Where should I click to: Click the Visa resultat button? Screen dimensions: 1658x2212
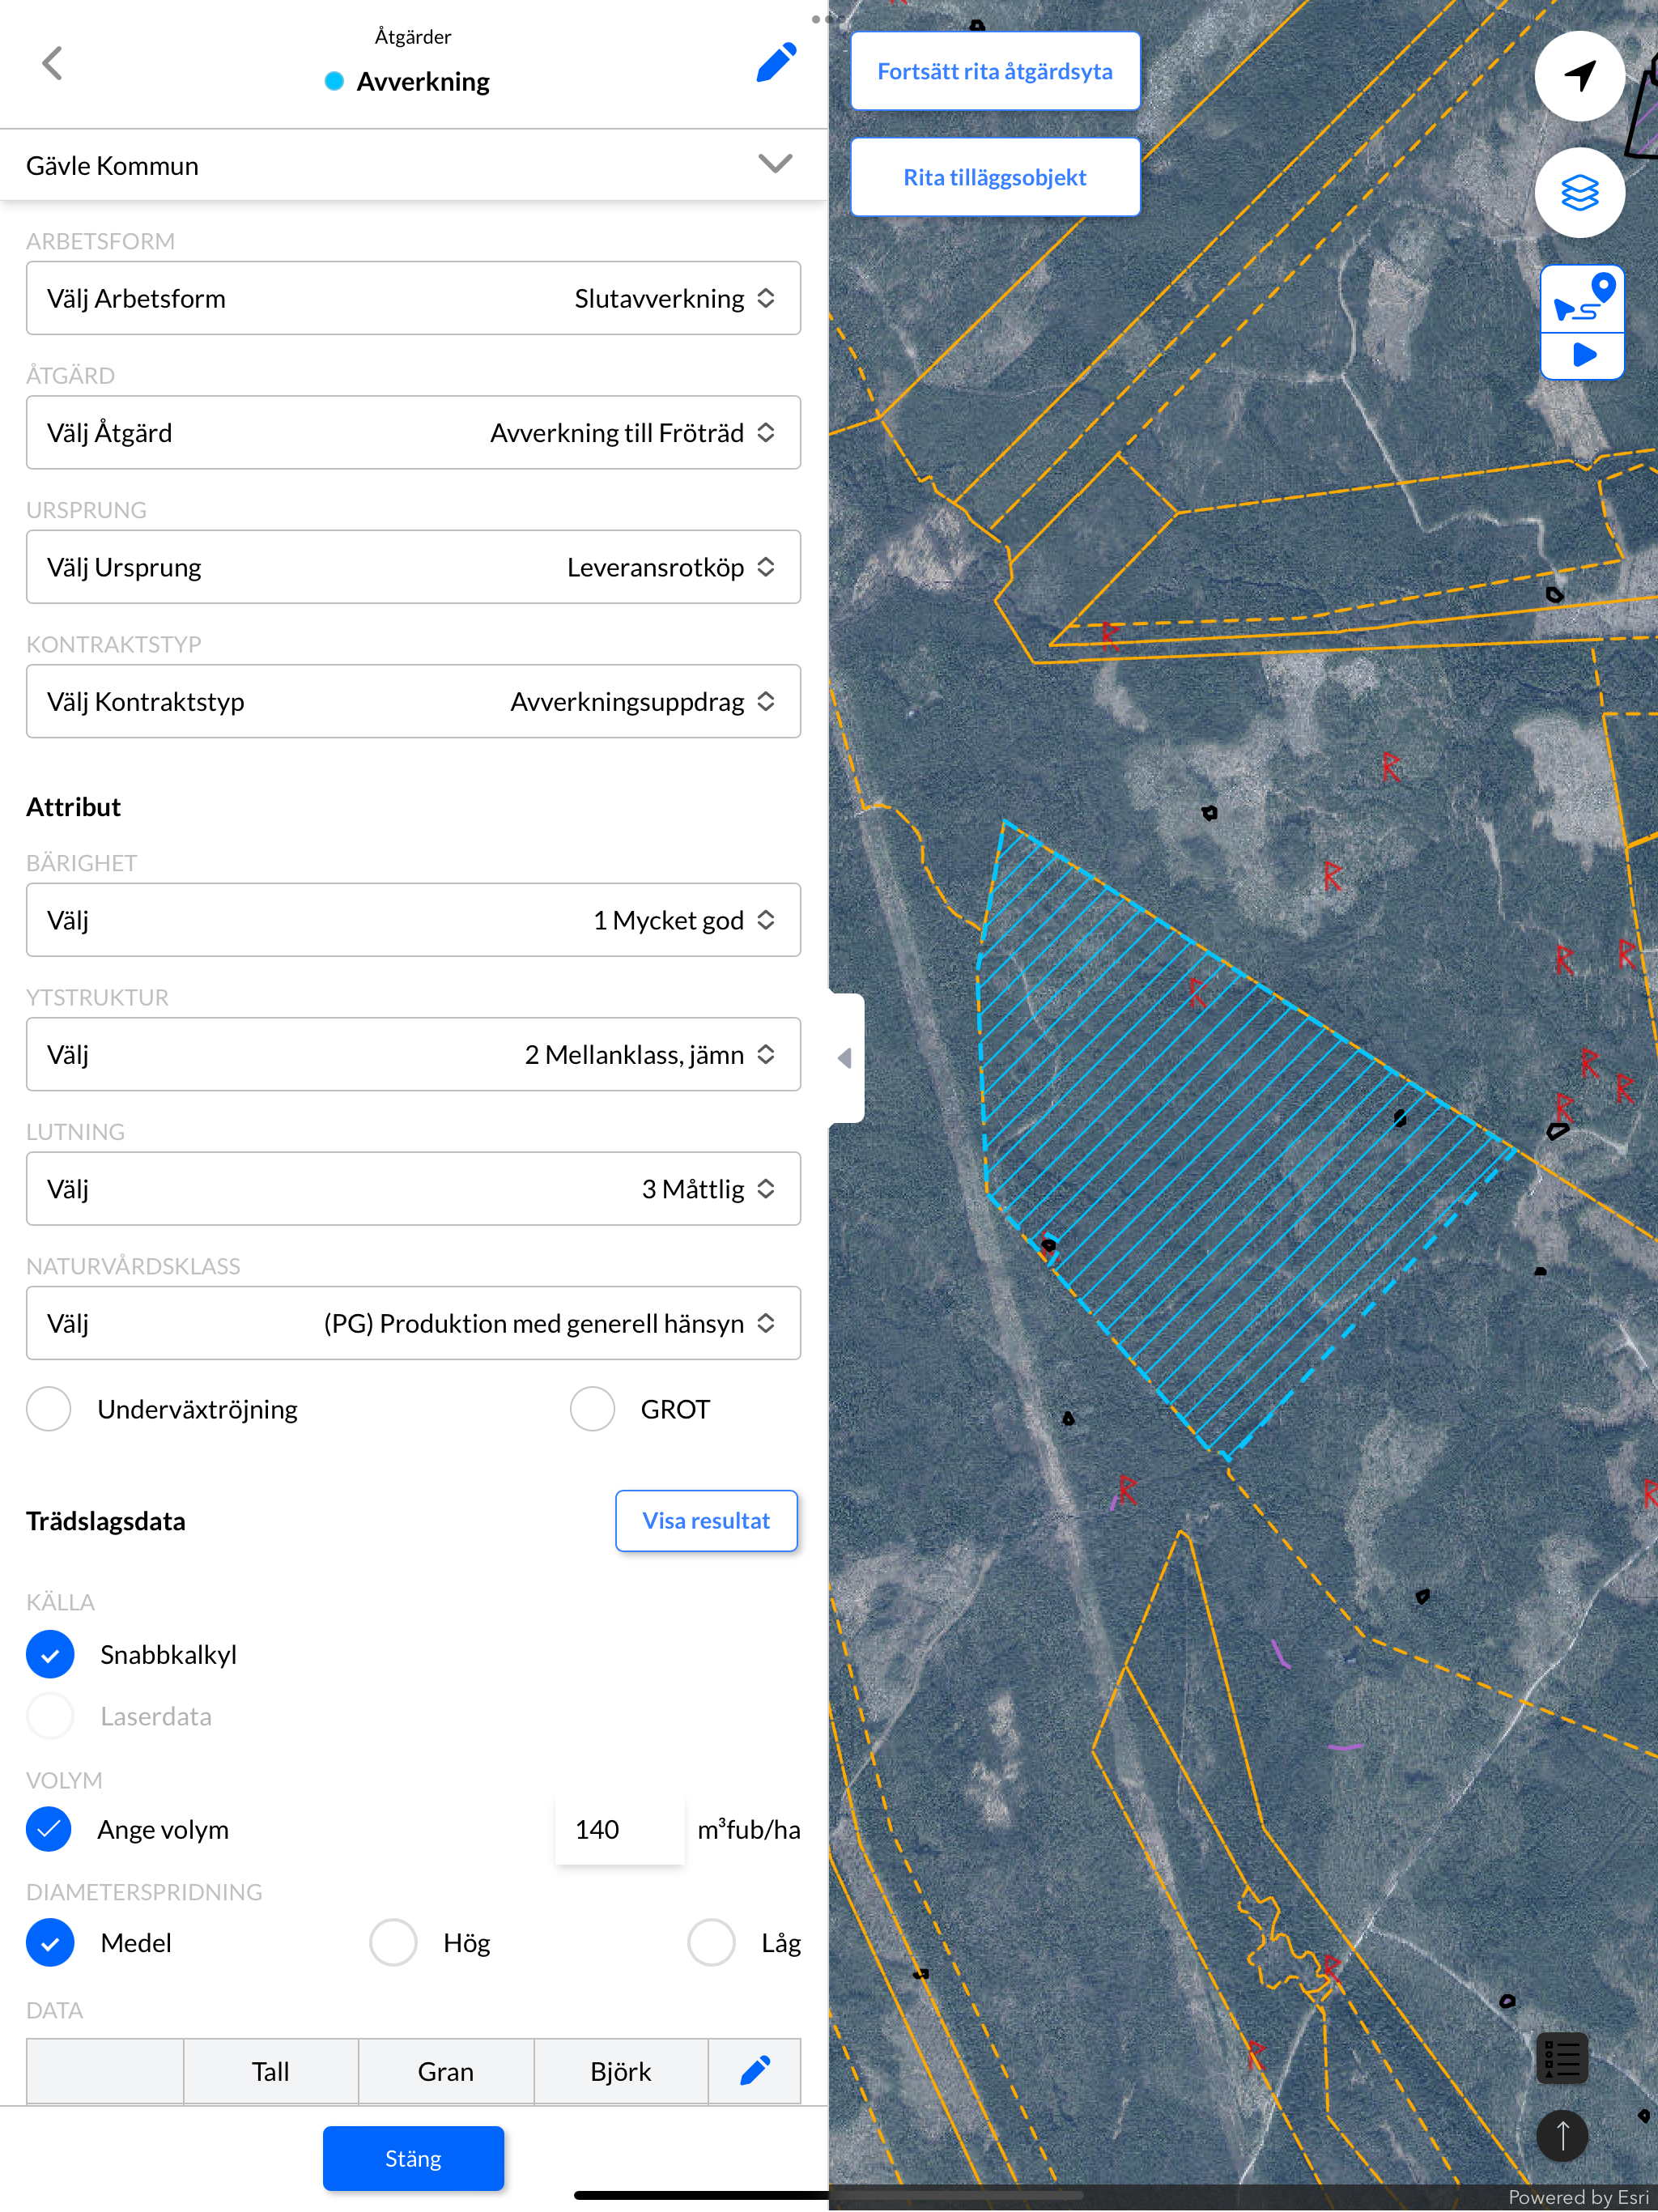[706, 1520]
